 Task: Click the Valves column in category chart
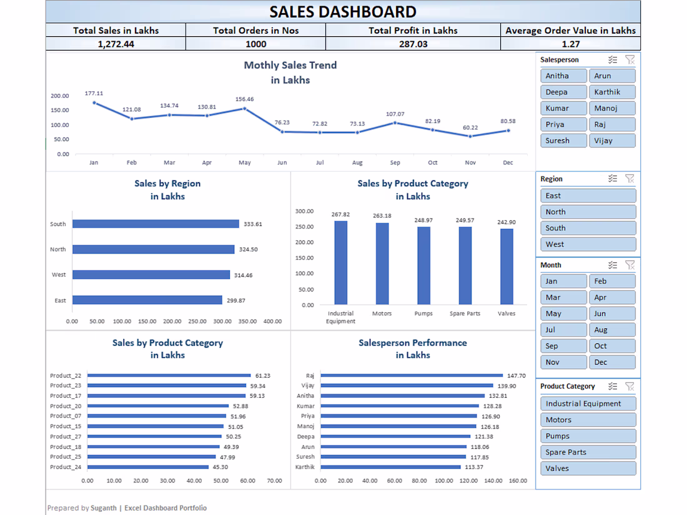(x=507, y=267)
